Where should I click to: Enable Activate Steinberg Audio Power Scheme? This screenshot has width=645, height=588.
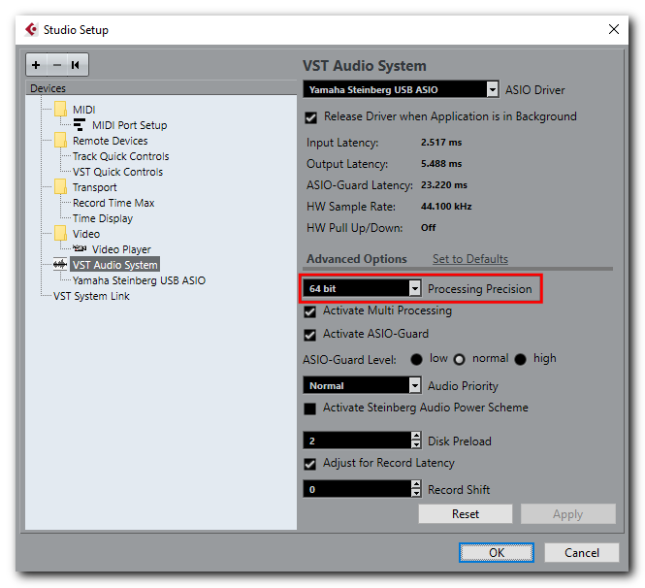click(310, 408)
